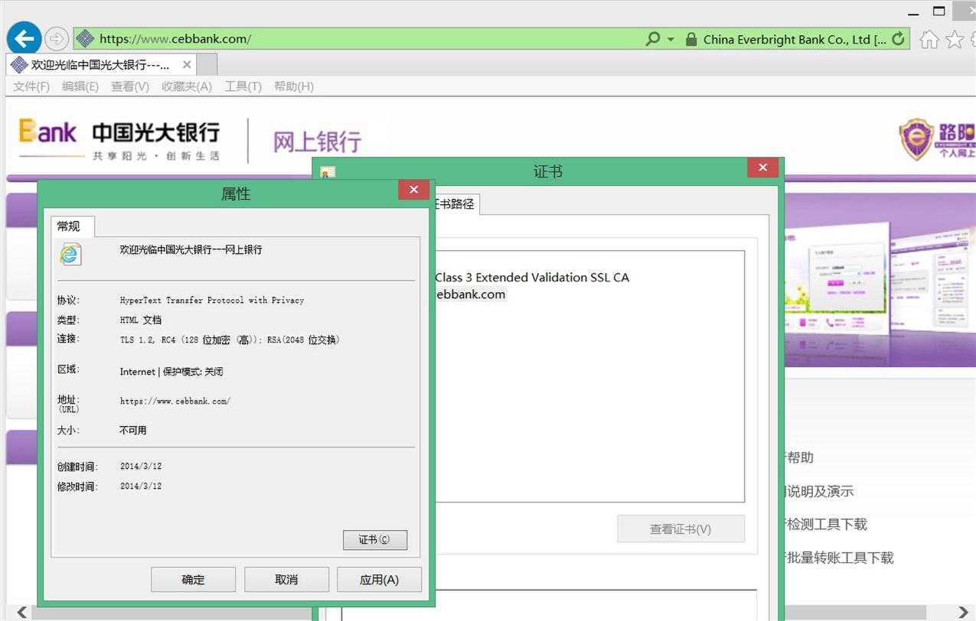This screenshot has width=976, height=621.
Task: Click the site favicon in address bar
Action: tap(86, 38)
